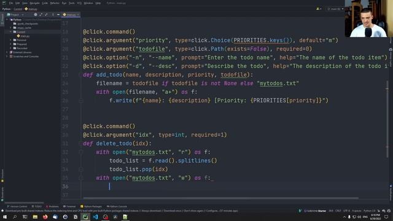Open the Edit menu
The image size is (393, 221).
(x=18, y=3)
